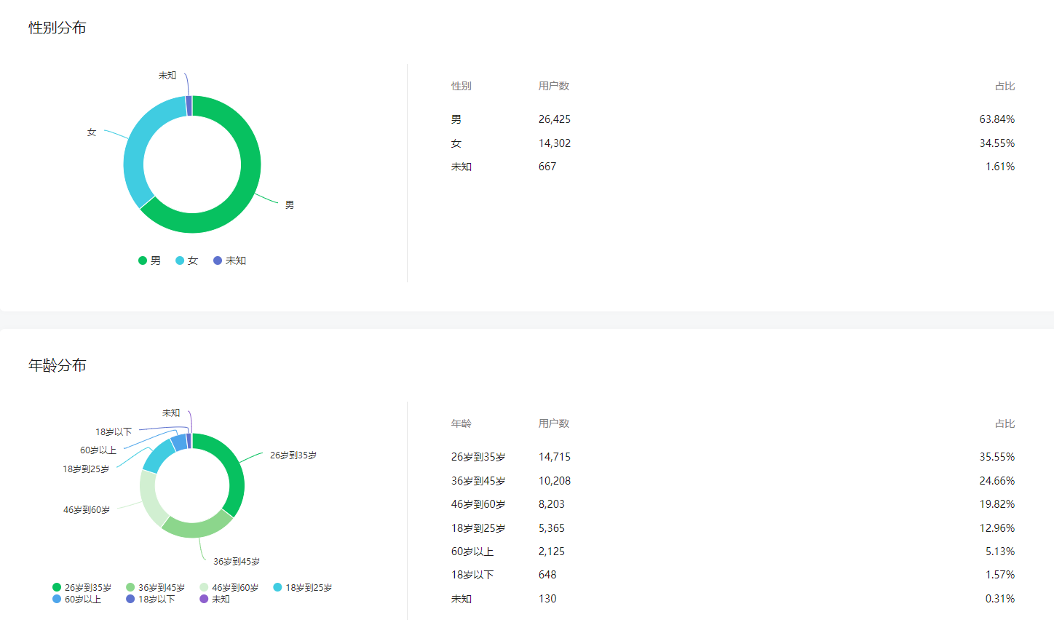Hide the 26岁到35岁 series via age legend
The width and height of the screenshot is (1054, 633).
point(82,587)
